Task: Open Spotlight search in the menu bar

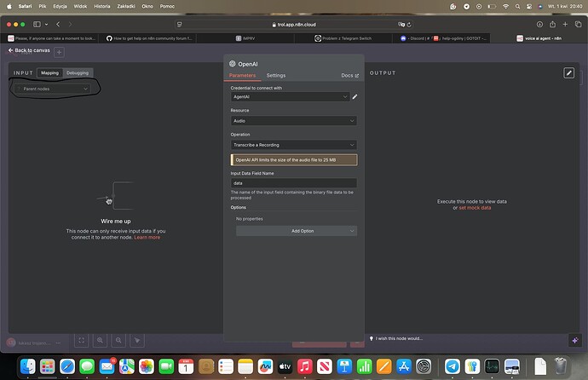Action: 517,6
